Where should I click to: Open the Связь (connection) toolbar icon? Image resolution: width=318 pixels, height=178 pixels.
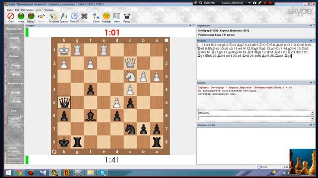[96, 16]
